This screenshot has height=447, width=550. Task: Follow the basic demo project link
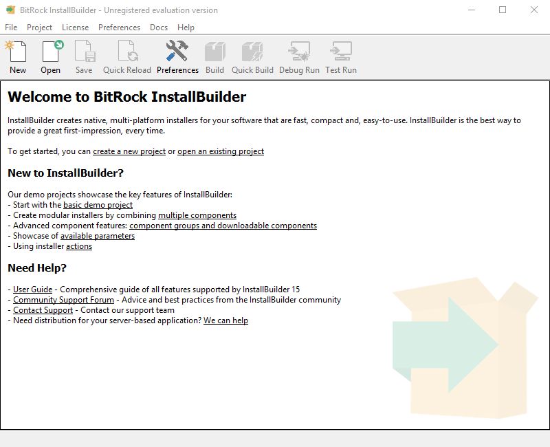point(98,204)
